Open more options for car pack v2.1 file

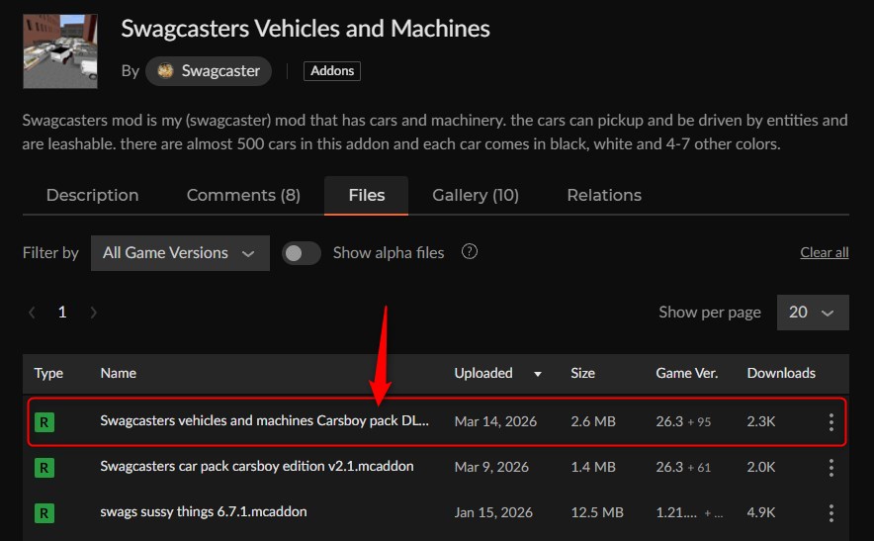pyautogui.click(x=831, y=468)
